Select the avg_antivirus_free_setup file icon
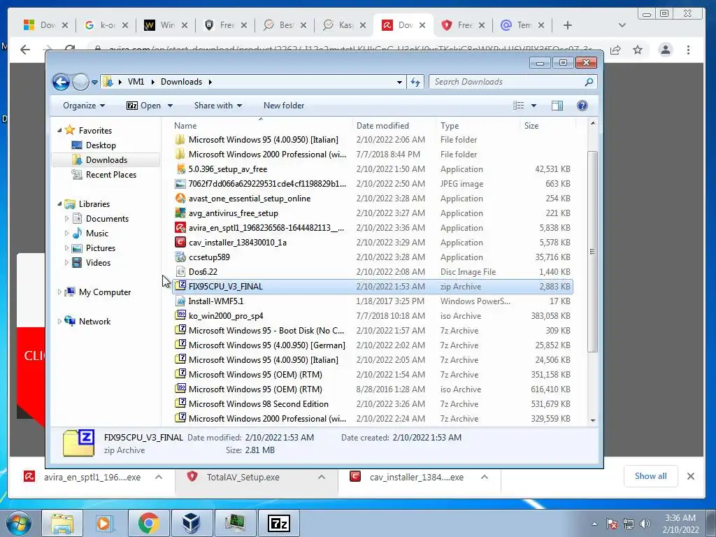The image size is (716, 537). point(180,213)
